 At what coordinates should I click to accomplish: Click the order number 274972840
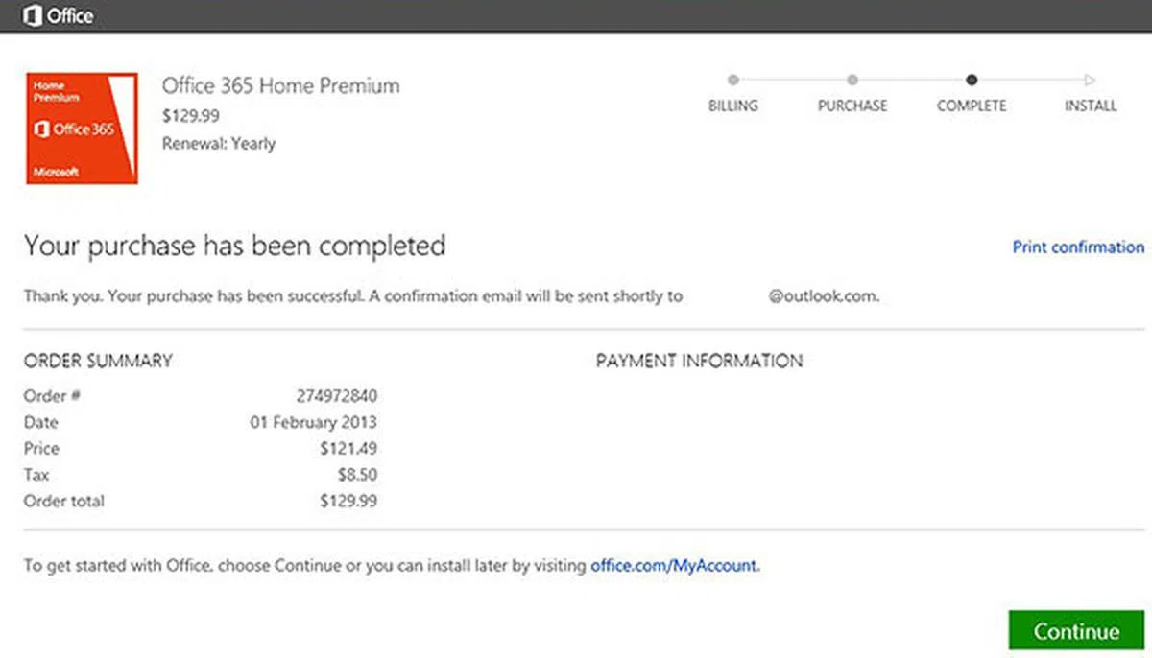coord(336,396)
